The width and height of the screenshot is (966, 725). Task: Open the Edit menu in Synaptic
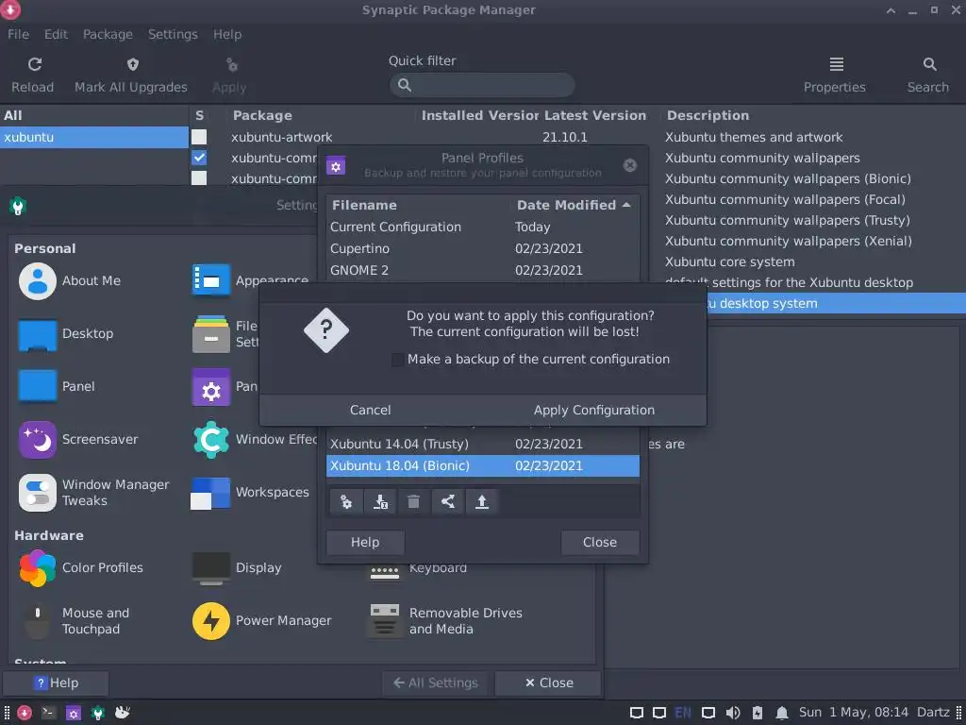point(56,35)
